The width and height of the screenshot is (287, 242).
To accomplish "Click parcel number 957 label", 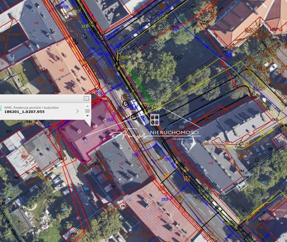I will point(58,167).
